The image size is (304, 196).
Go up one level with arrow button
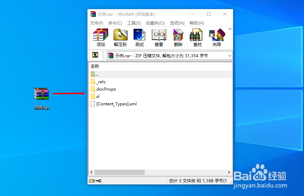click(95, 55)
